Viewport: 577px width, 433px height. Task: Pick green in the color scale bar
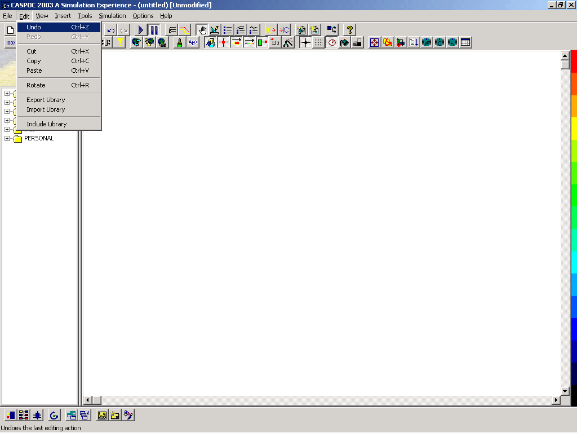click(x=574, y=195)
